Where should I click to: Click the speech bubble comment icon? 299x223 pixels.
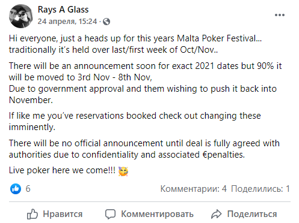(x=110, y=214)
